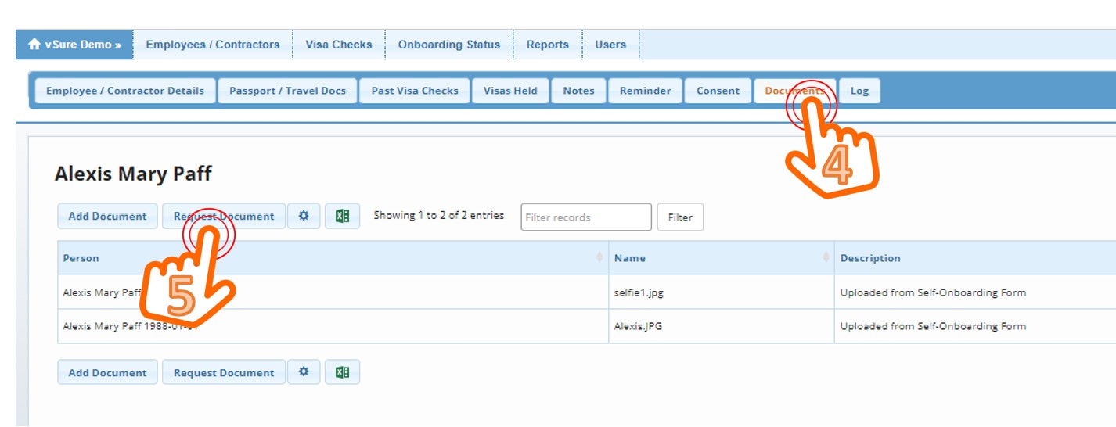The height and width of the screenshot is (427, 1116).
Task: Switch to the Passport / Travel Docs tab
Action: tap(287, 91)
